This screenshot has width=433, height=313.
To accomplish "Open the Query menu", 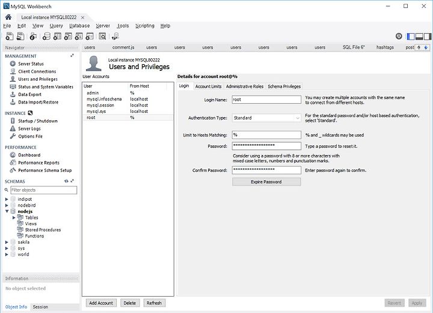I will point(56,26).
